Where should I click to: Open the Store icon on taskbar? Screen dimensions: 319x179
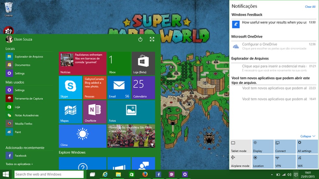pos(132,174)
